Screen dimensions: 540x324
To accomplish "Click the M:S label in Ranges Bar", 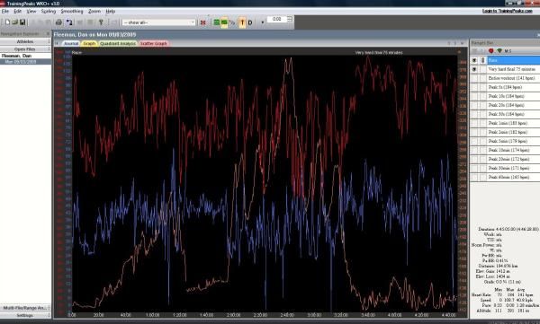I will pos(508,51).
